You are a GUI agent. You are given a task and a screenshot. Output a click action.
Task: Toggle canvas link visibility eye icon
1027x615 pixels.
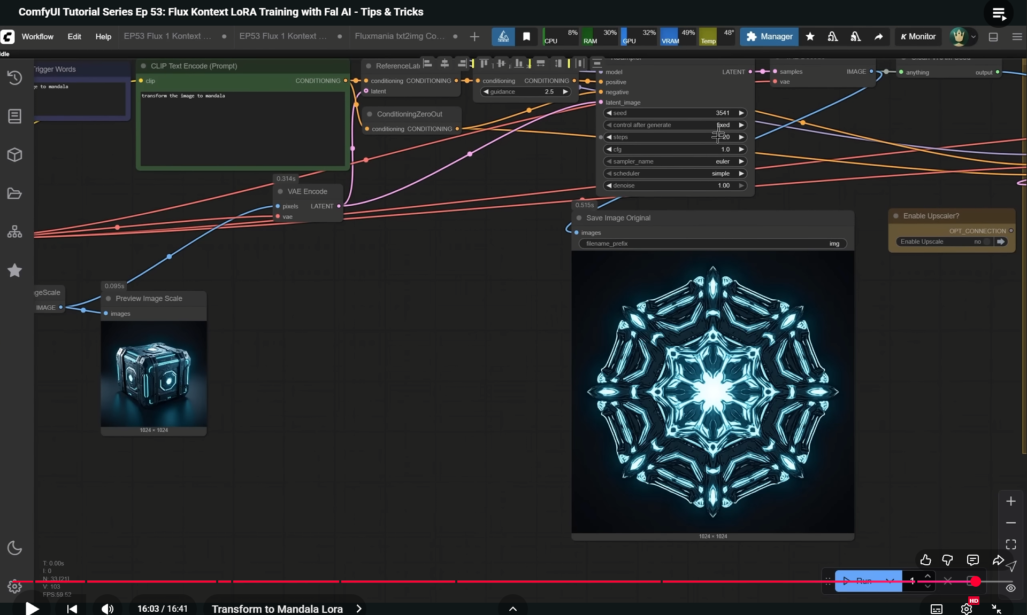[x=1010, y=588]
